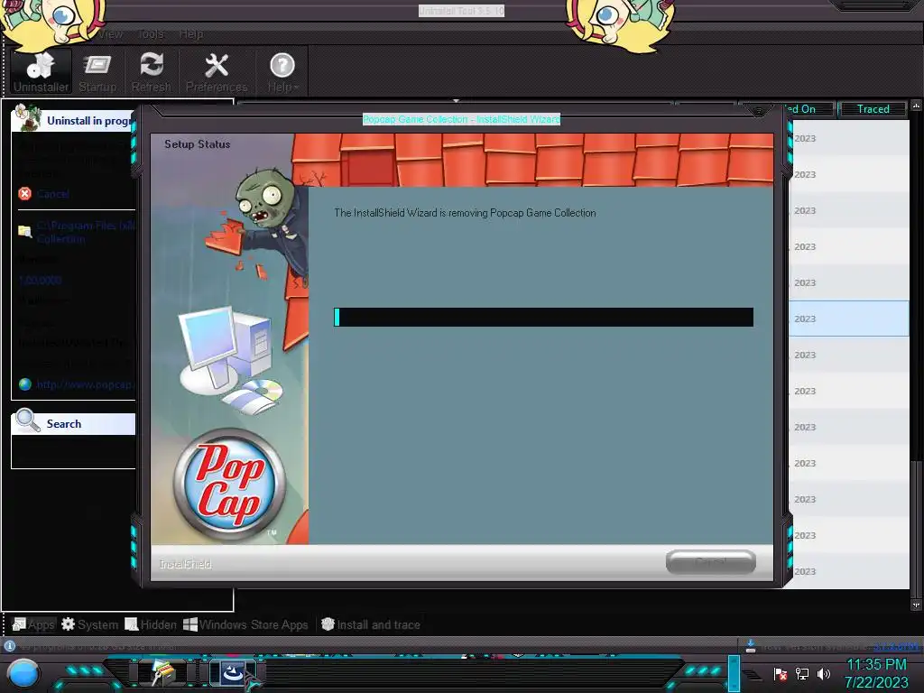Click the info icon in status bar
The width and height of the screenshot is (924, 693).
coord(9,646)
